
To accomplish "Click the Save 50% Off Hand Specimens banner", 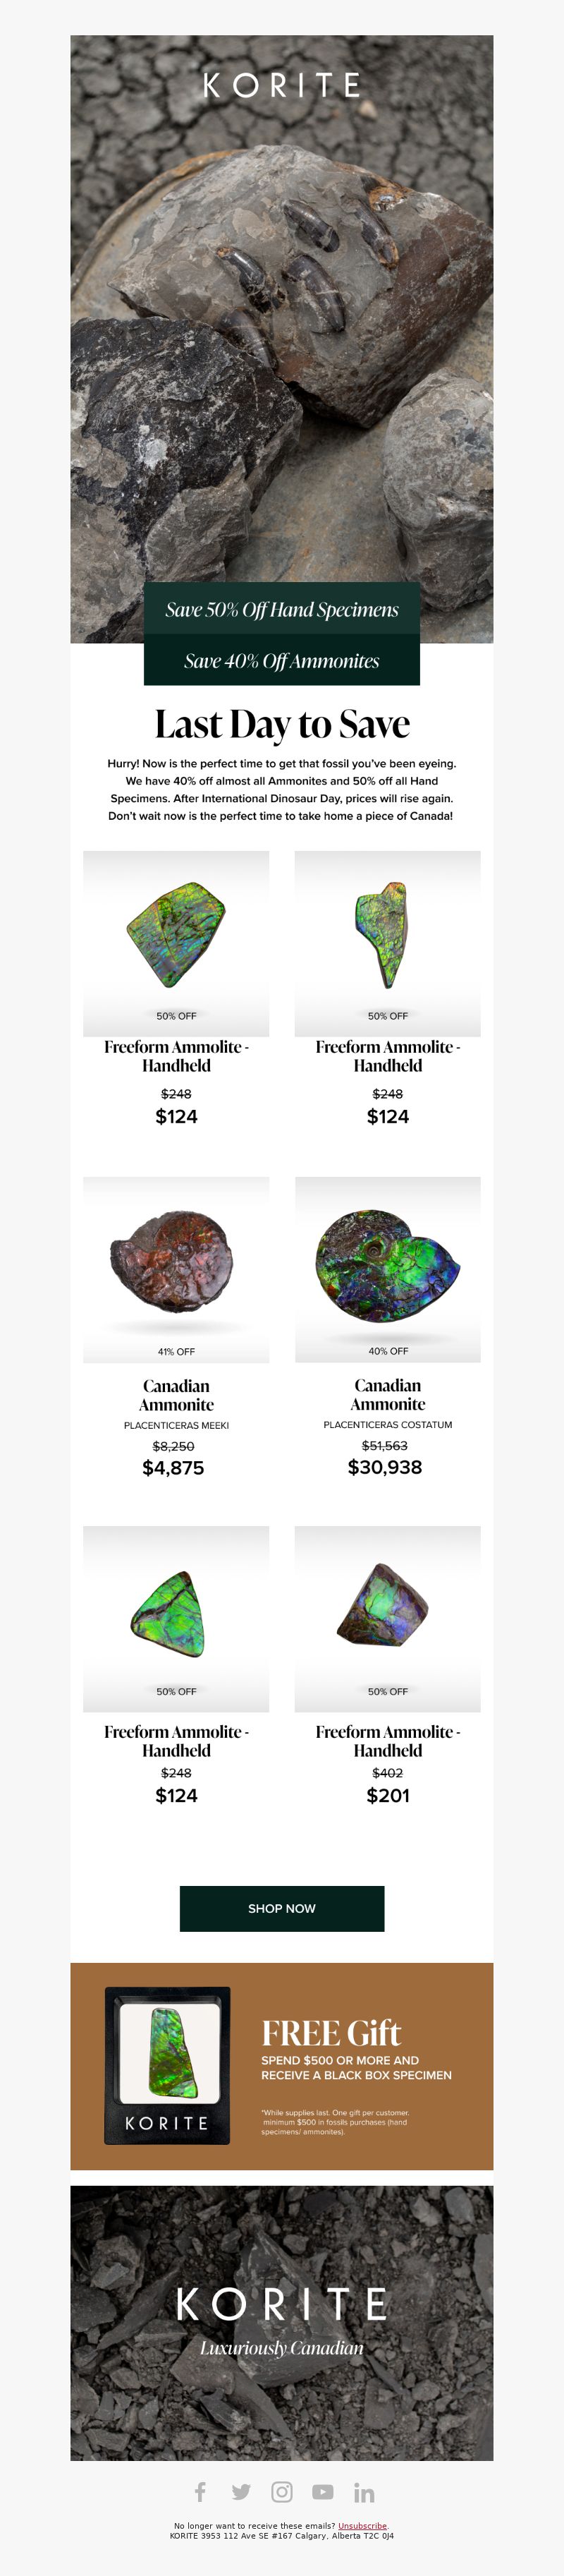I will coord(282,609).
